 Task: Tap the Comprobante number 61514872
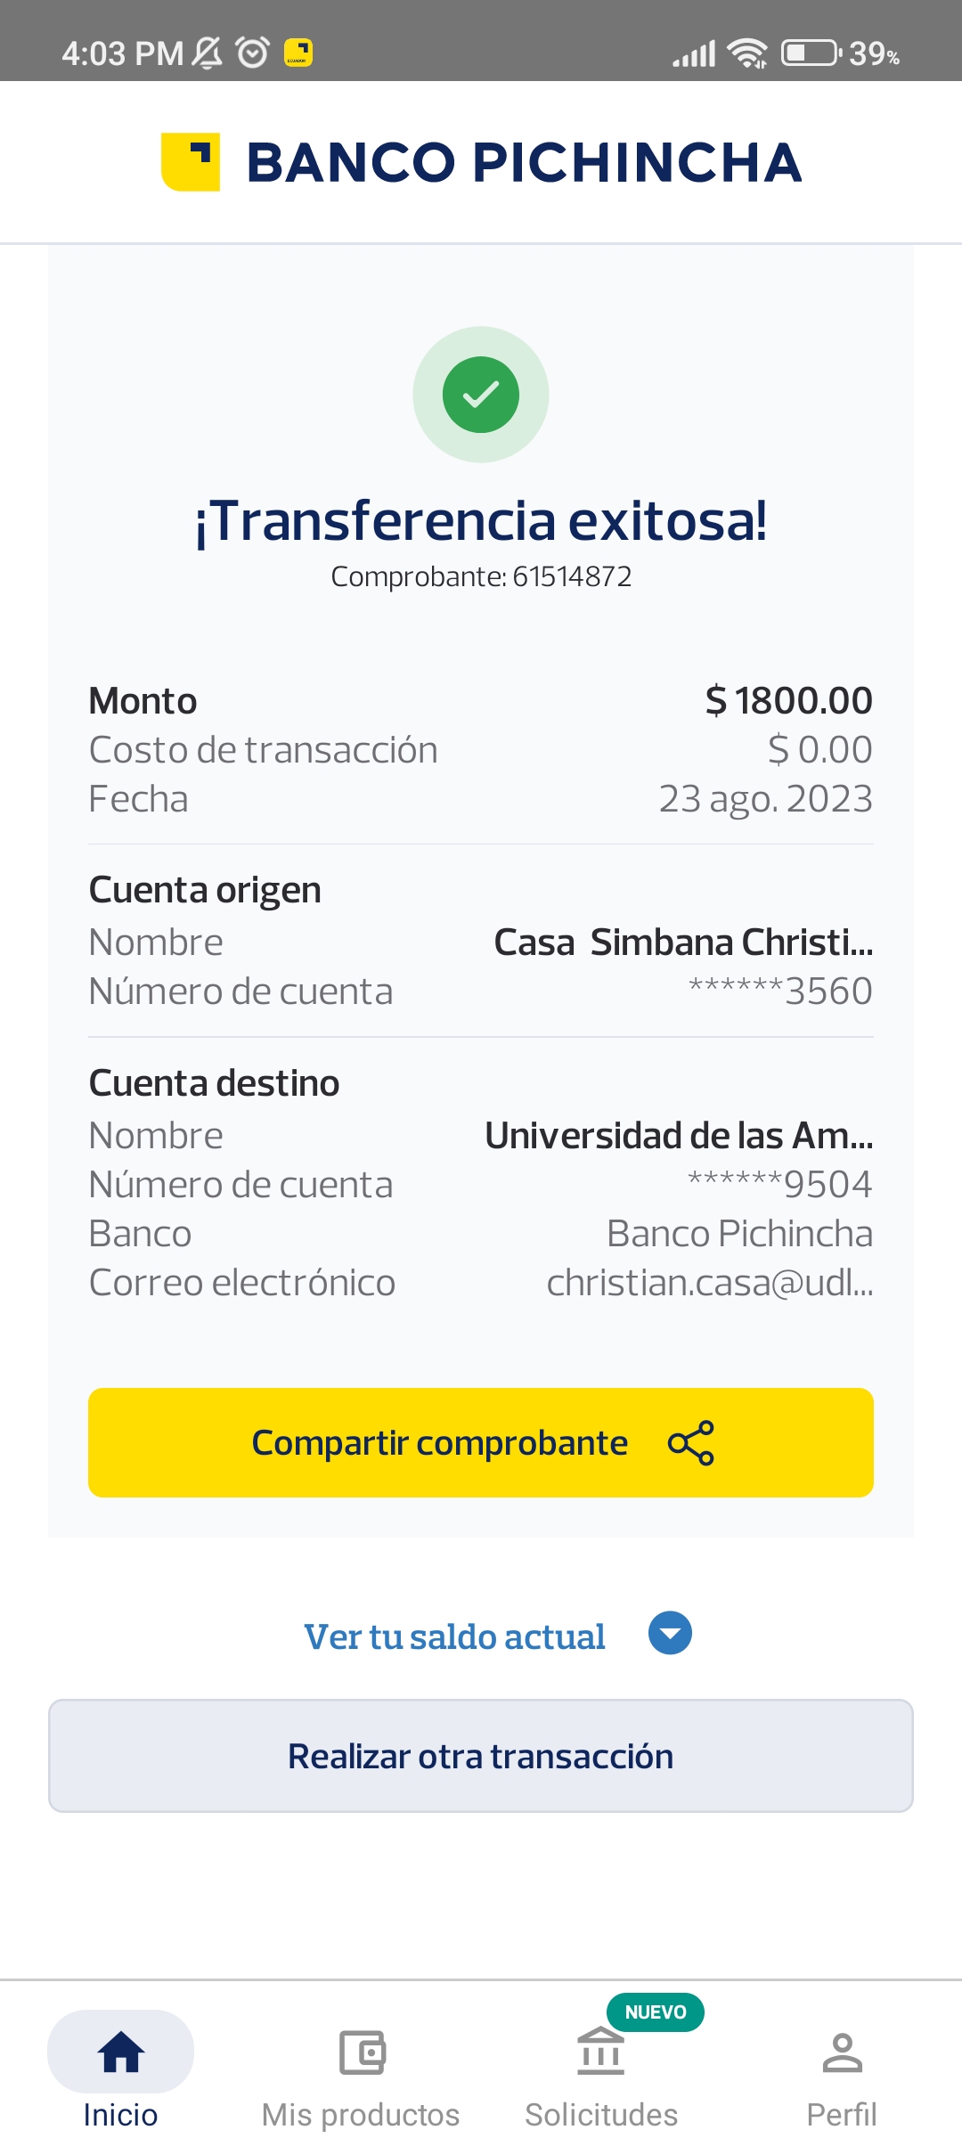point(571,577)
